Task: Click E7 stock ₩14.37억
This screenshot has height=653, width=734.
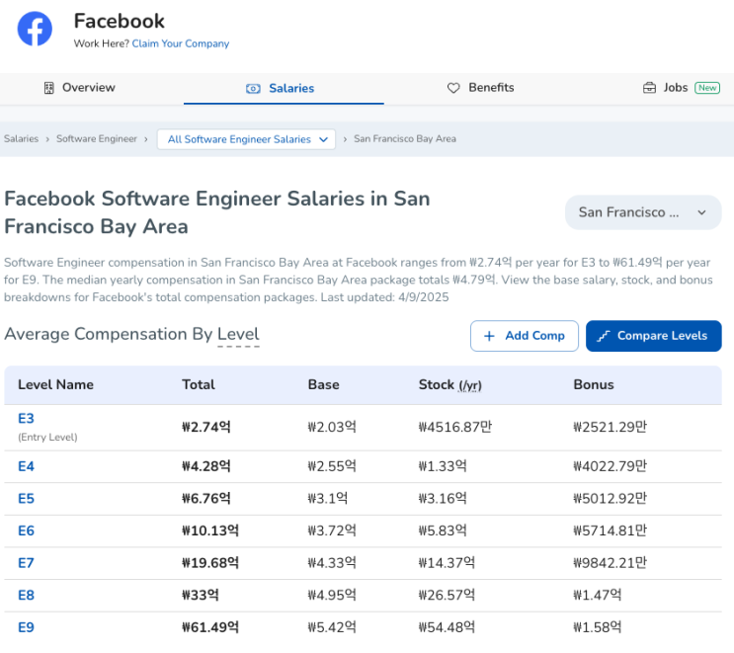Action: (x=448, y=563)
